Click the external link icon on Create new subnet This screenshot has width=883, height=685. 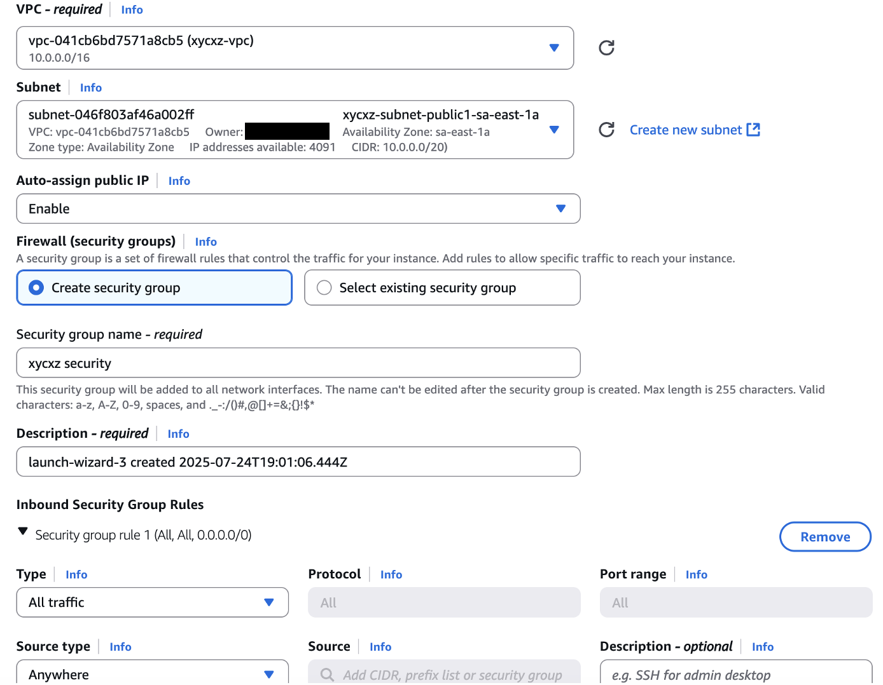point(753,129)
